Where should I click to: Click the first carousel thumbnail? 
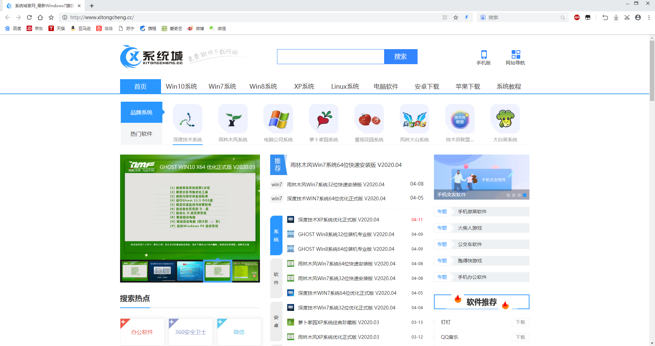(x=135, y=271)
